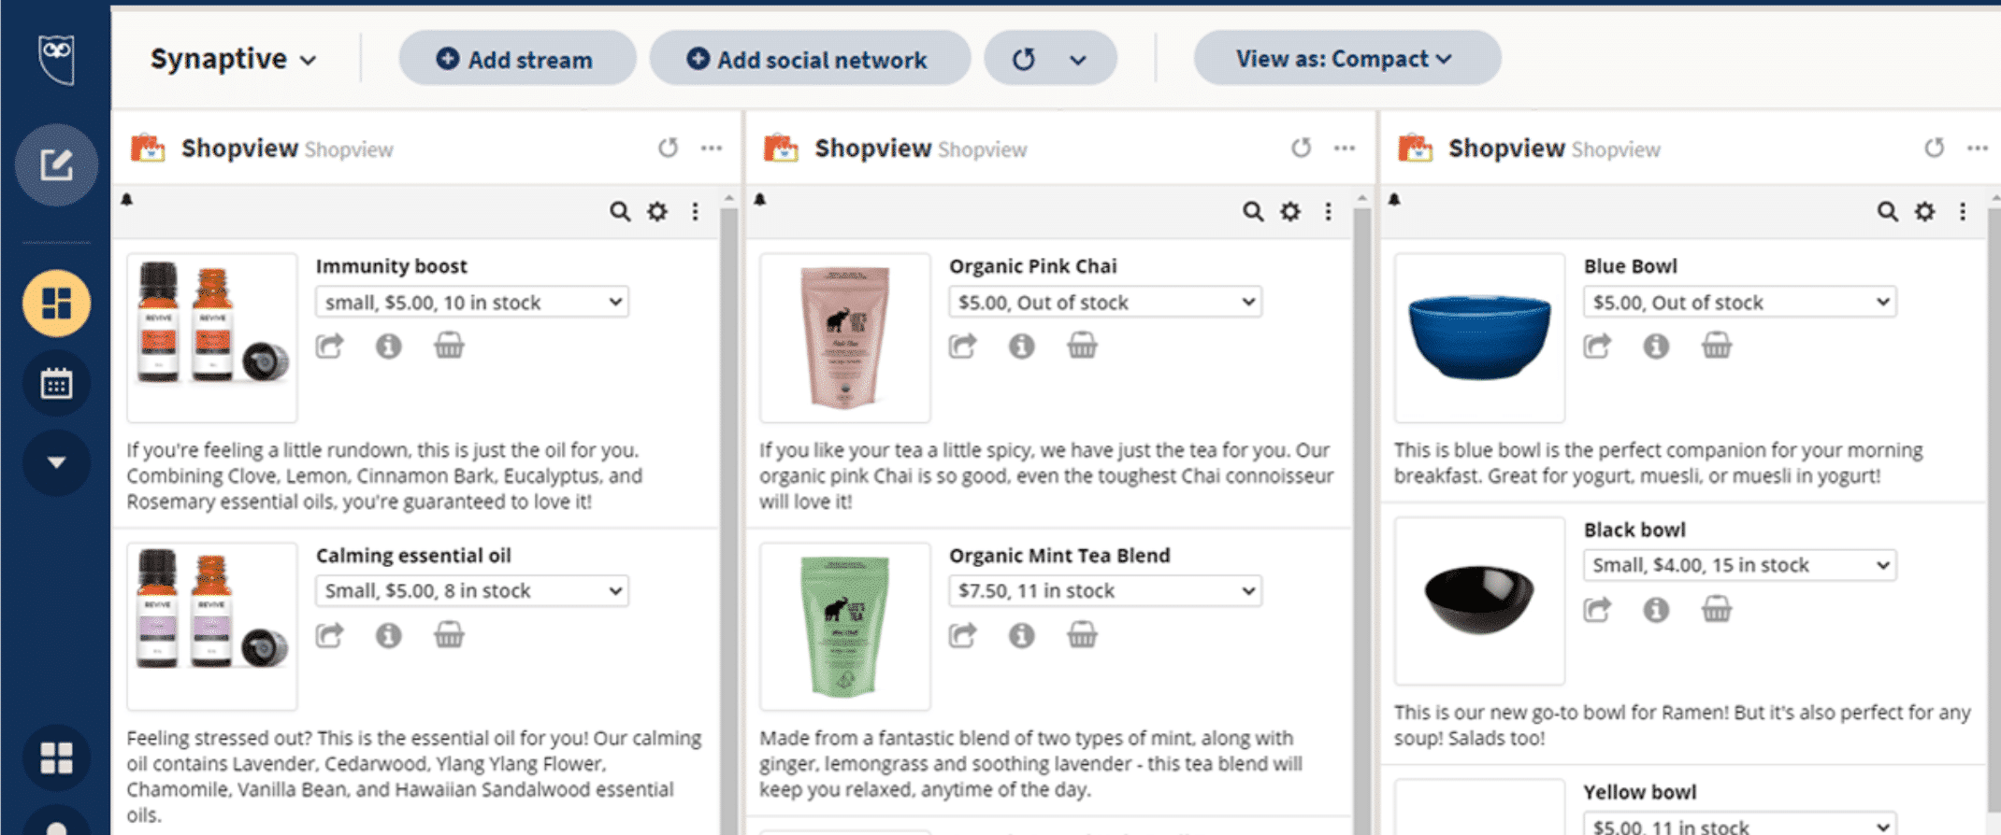Open the Planner calendar icon in sidebar
2001x835 pixels.
56,383
